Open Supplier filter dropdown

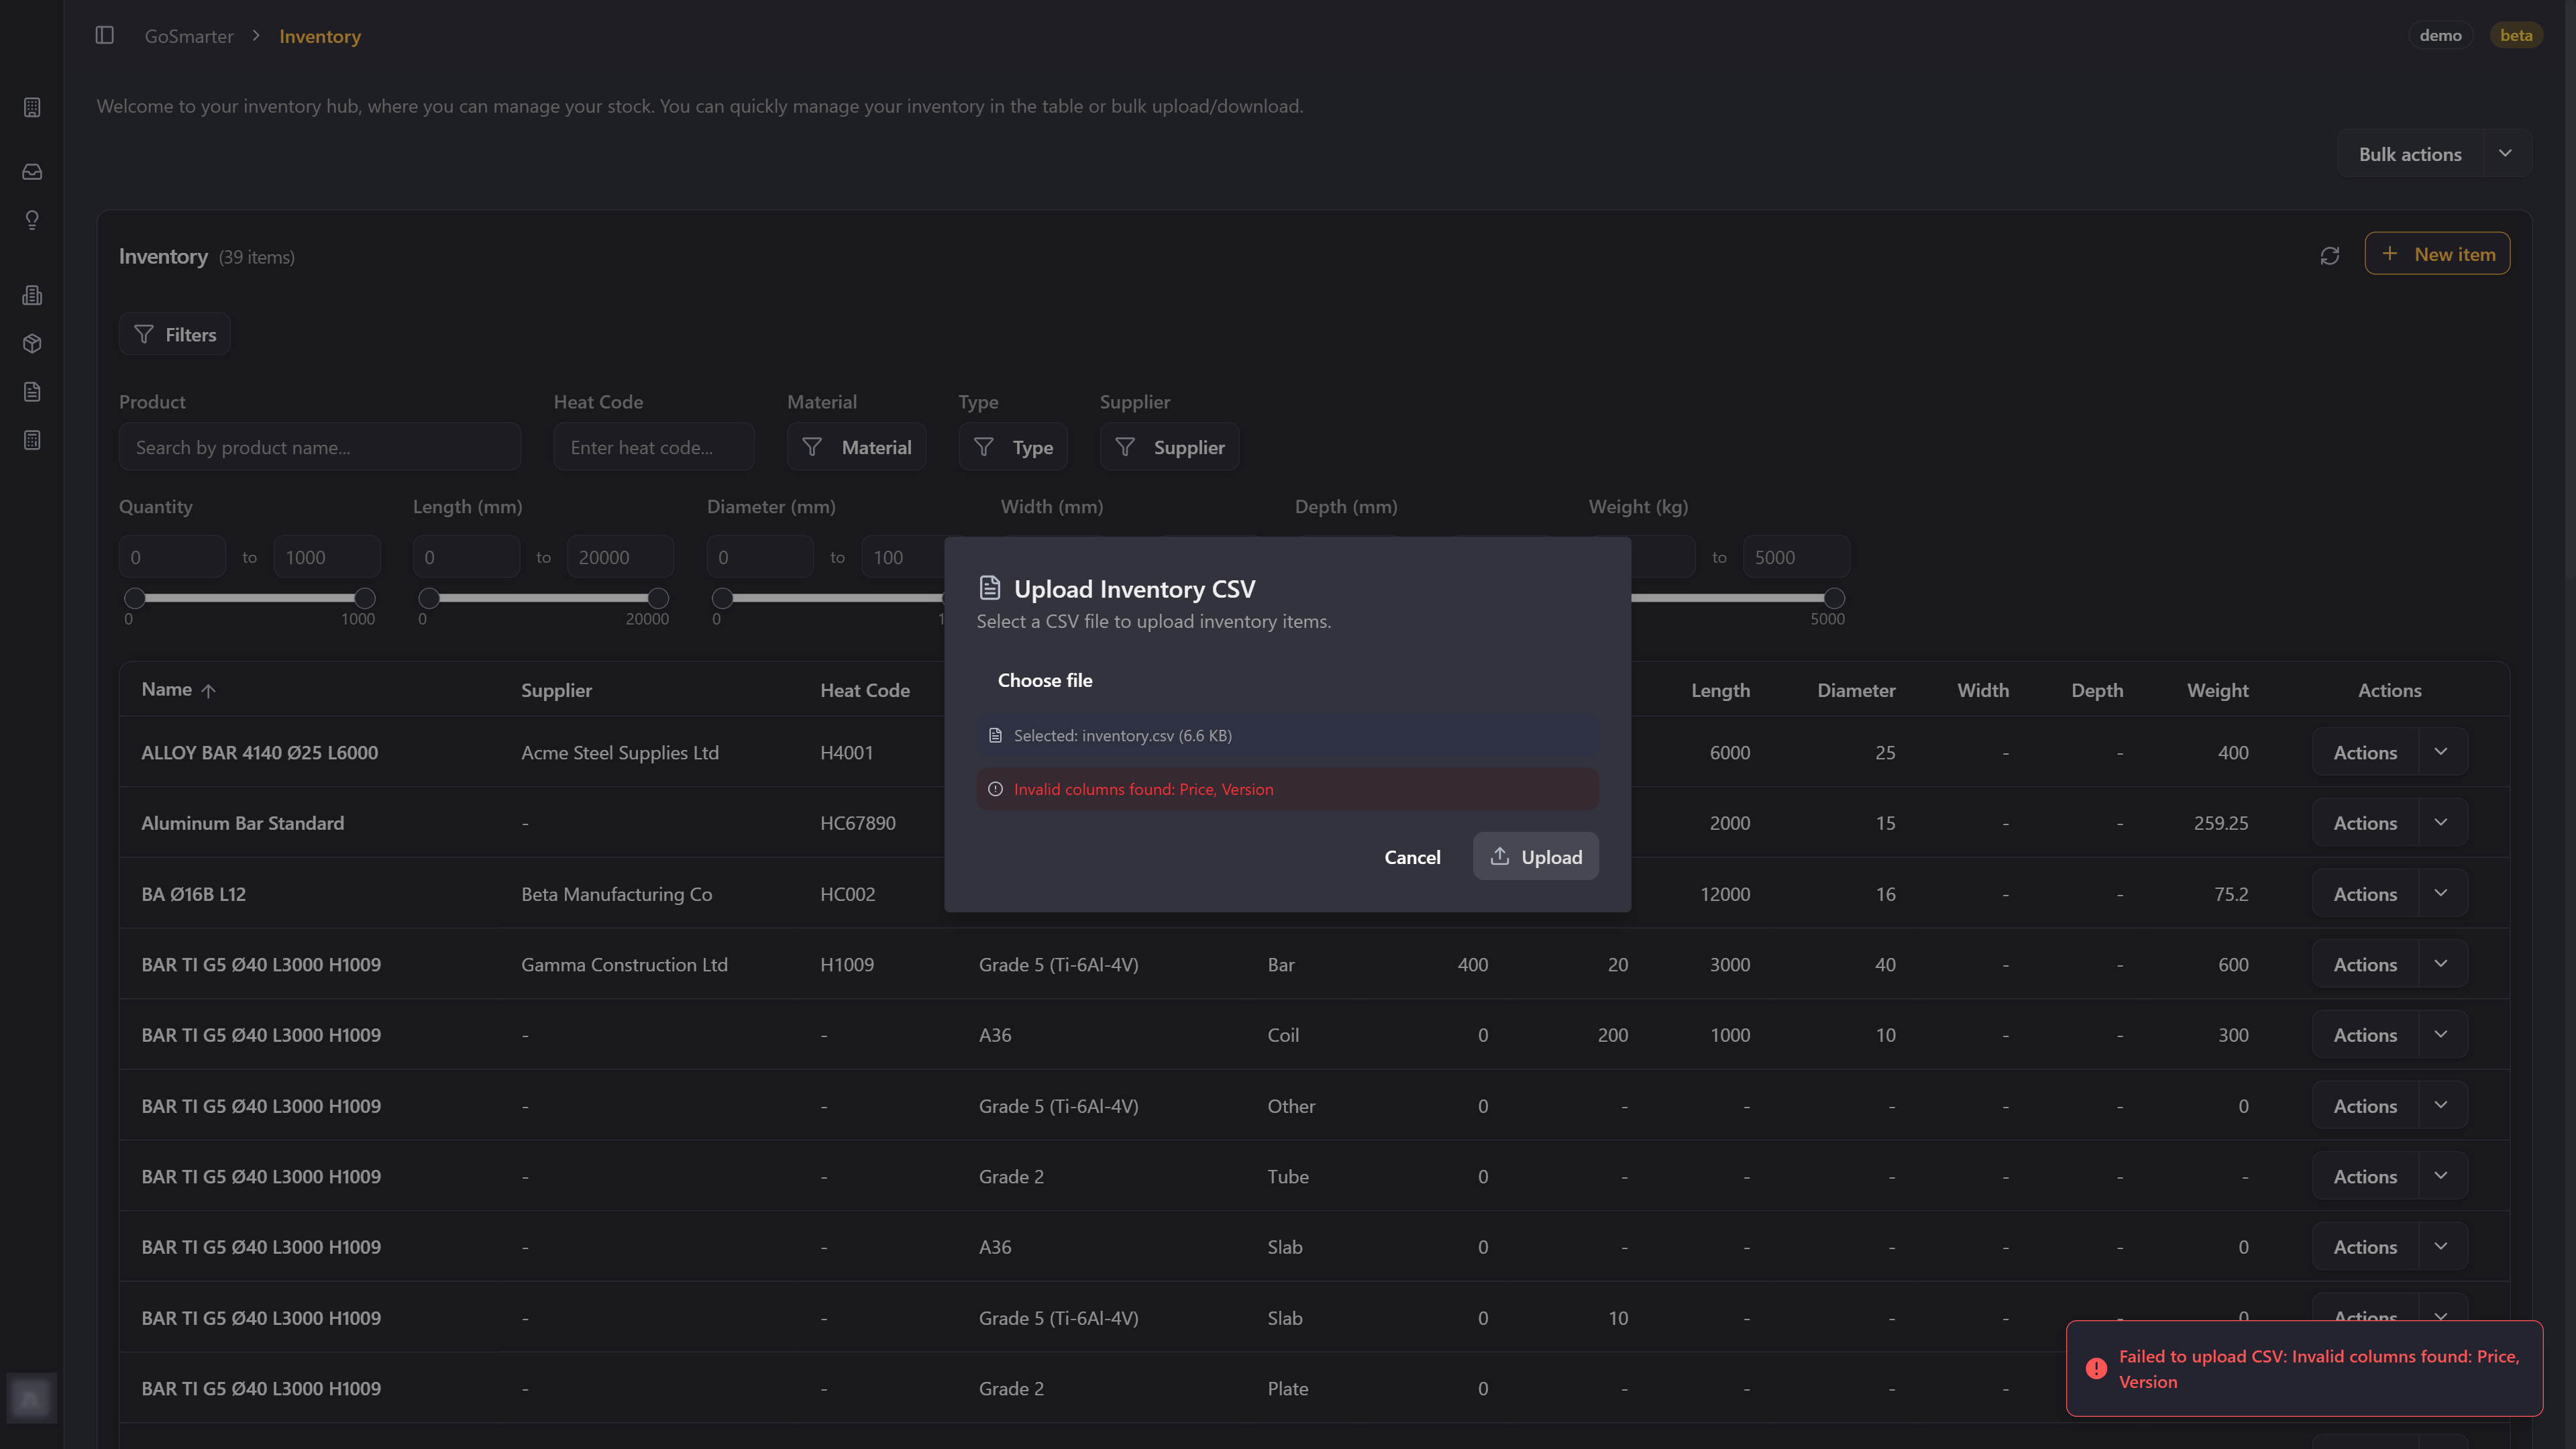tap(1169, 447)
